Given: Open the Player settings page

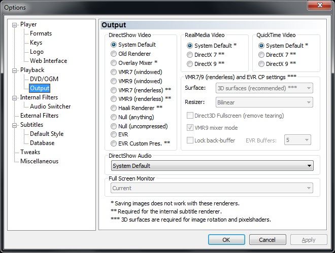Looking at the screenshot, I should coord(28,24).
